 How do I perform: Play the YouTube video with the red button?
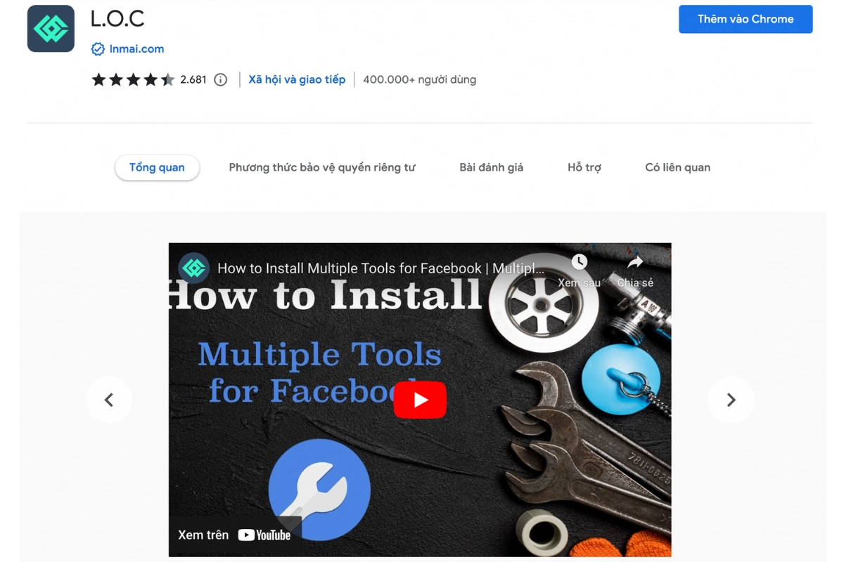(x=420, y=400)
